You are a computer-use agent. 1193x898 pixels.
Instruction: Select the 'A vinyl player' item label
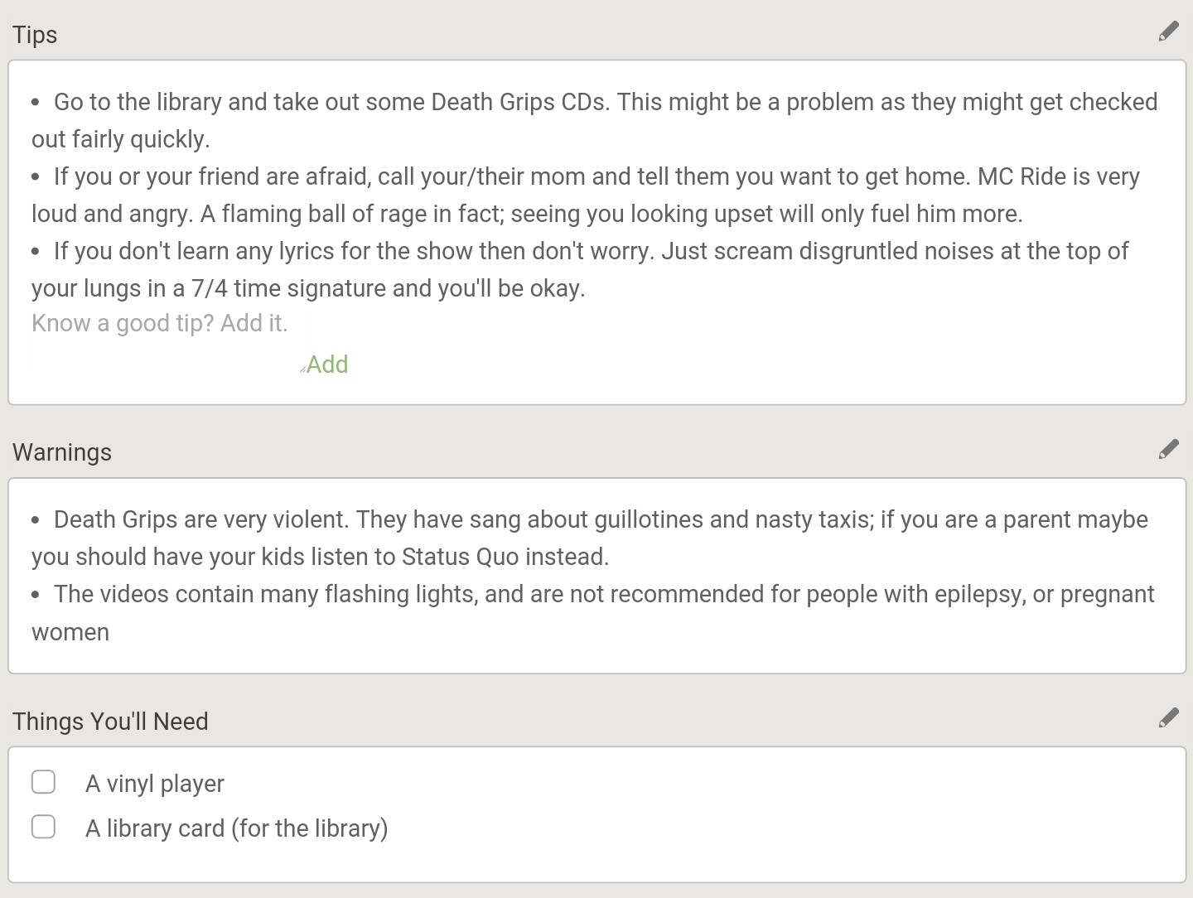(x=155, y=784)
